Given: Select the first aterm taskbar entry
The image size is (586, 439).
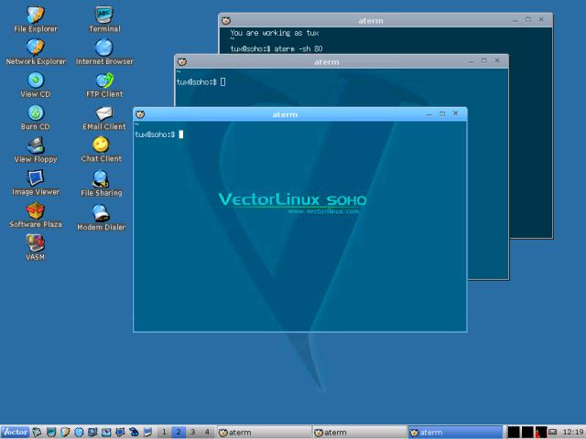Looking at the screenshot, I should pos(265,433).
